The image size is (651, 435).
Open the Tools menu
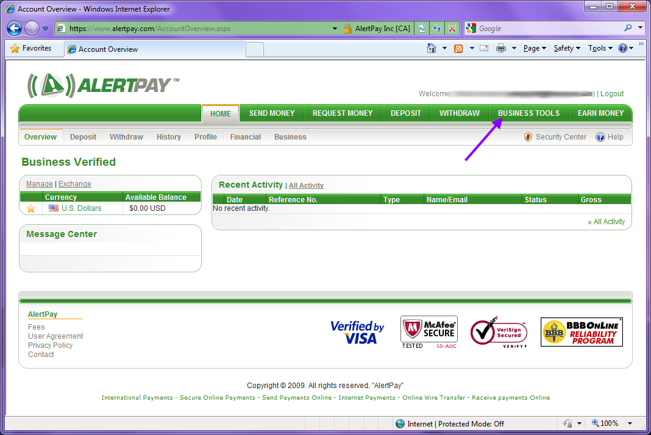coord(600,48)
